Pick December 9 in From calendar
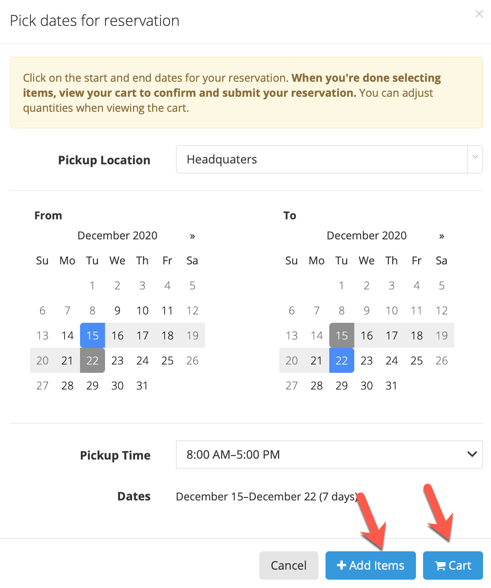The width and height of the screenshot is (491, 588). pyautogui.click(x=118, y=310)
